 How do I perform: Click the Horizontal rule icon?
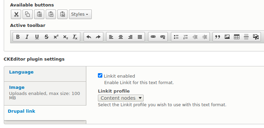click(246, 37)
